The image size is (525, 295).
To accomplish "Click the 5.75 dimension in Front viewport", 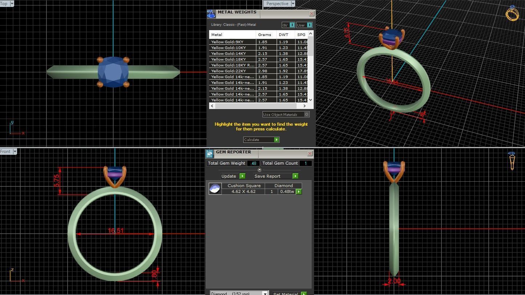I will coord(57,181).
